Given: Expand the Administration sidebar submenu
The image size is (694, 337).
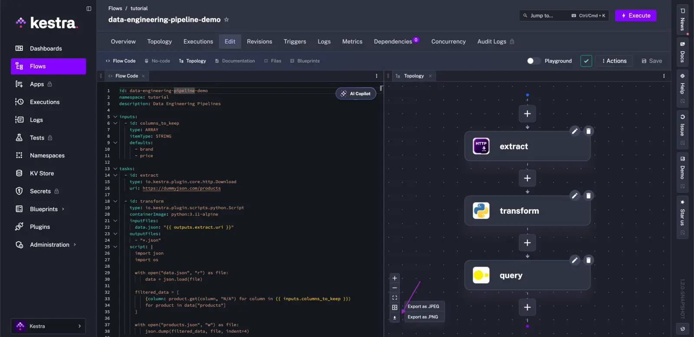Looking at the screenshot, I should pos(75,245).
